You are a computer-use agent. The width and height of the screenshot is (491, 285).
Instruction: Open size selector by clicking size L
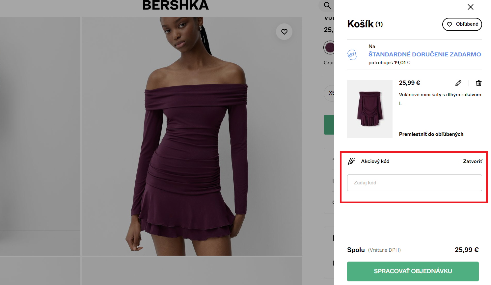coord(400,103)
